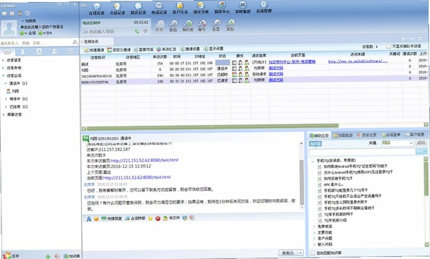This screenshot has width=430, height=259.
Task: Expand 已结束 (2) tree node
Action: 6,107
